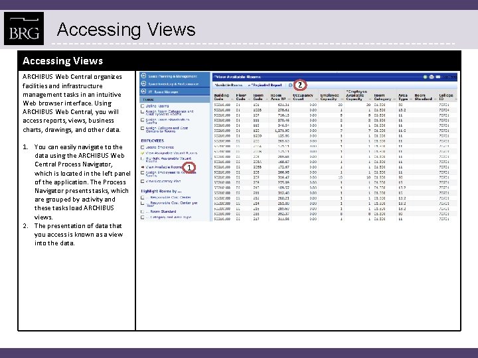Check the Highlight Assignable Vacant Rooms box
The height and width of the screenshot is (358, 478).
[x=142, y=159]
